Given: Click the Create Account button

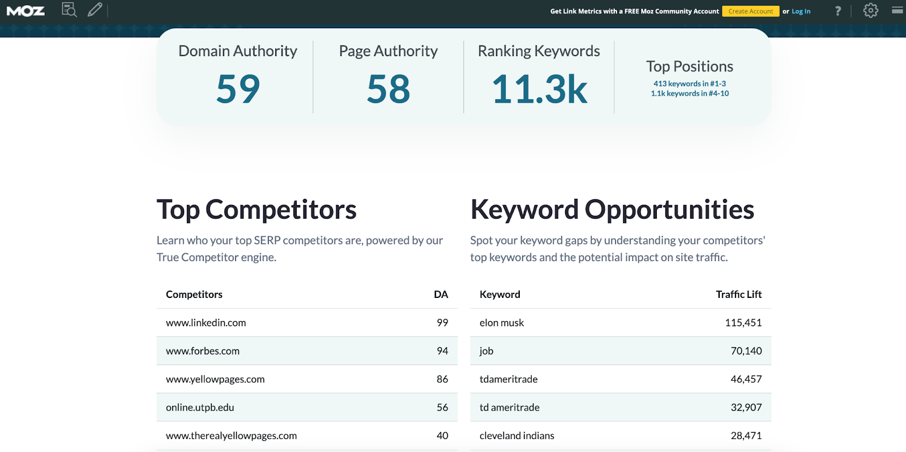Looking at the screenshot, I should pos(751,11).
